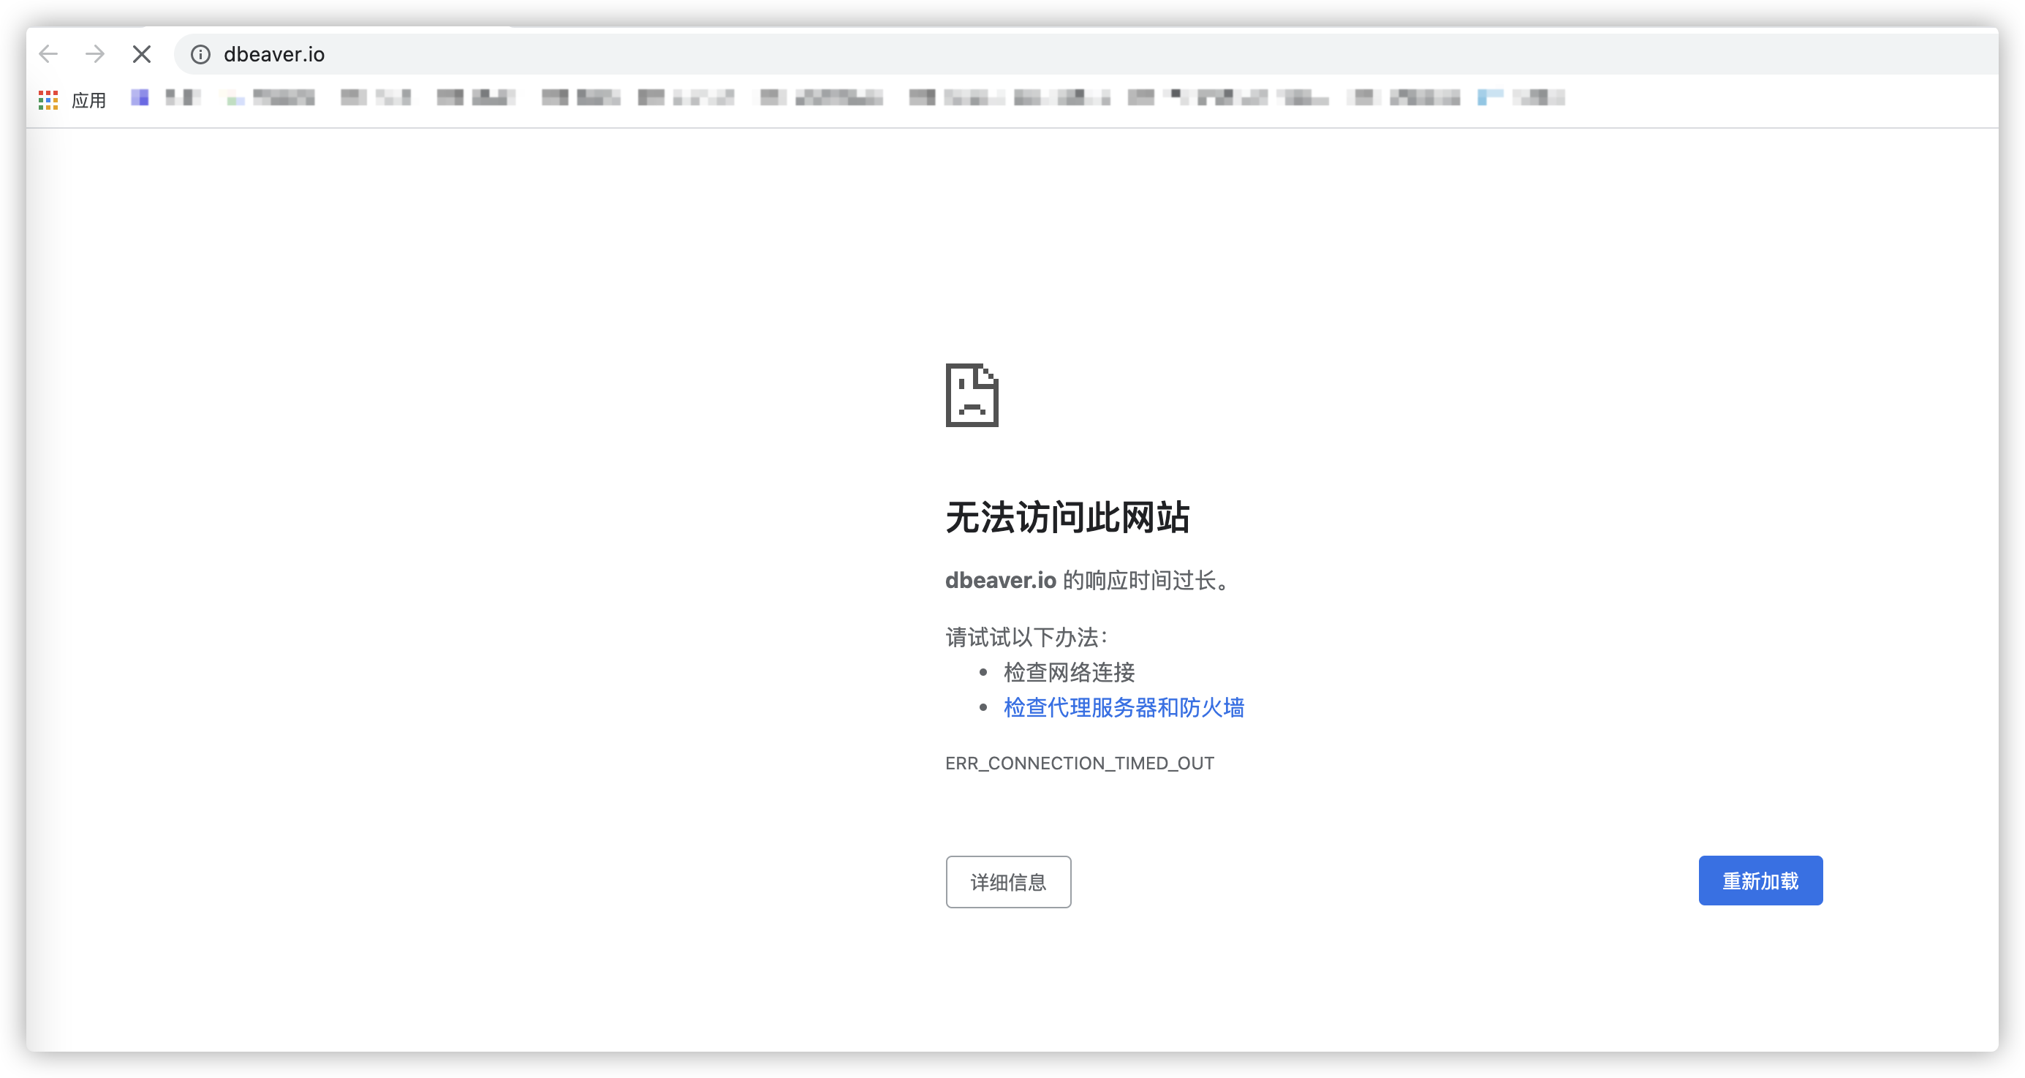
Task: Stop loading with the X button
Action: click(142, 54)
